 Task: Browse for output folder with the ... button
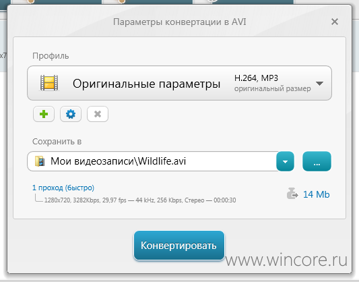coord(317,161)
